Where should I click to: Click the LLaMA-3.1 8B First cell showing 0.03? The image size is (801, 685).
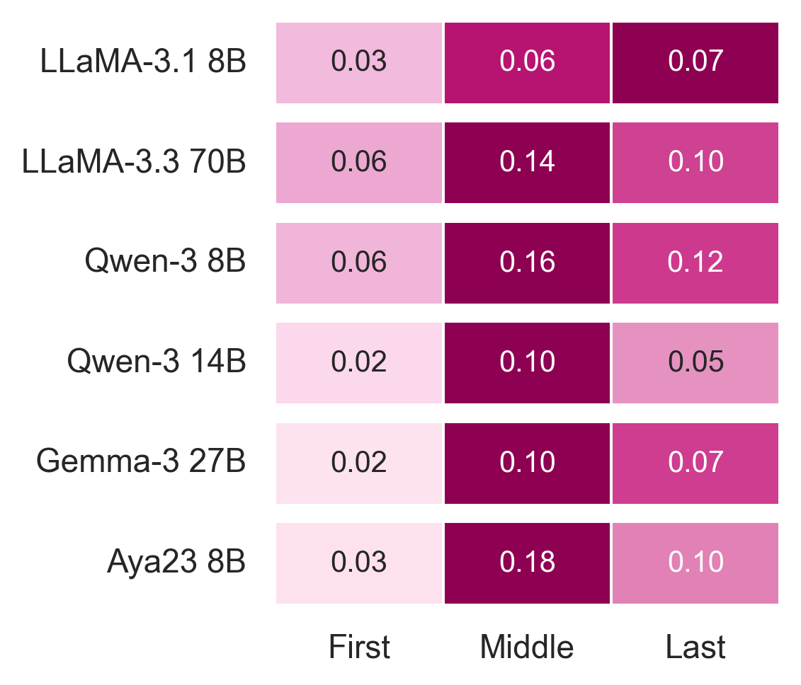(359, 62)
